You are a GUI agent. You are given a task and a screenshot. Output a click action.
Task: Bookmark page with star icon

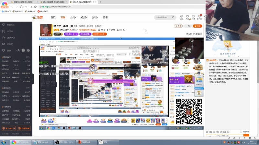click(x=35, y=7)
